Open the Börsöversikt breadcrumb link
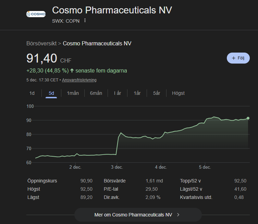The height and width of the screenshot is (224, 258). tap(41, 44)
